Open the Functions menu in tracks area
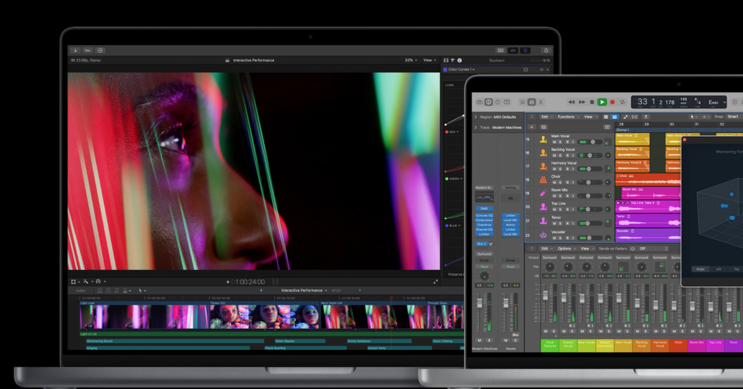This screenshot has width=743, height=389. [567, 116]
